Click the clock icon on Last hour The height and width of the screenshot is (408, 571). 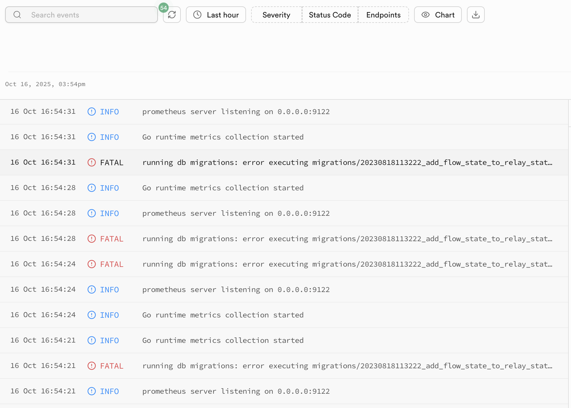(197, 15)
